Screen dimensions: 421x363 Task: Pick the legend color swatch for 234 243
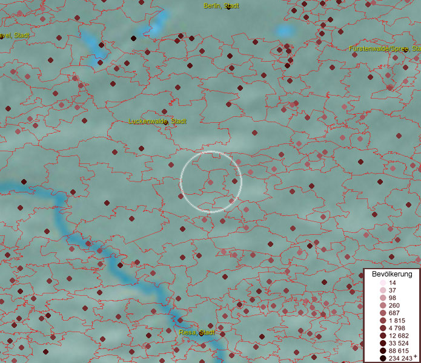pos(383,358)
